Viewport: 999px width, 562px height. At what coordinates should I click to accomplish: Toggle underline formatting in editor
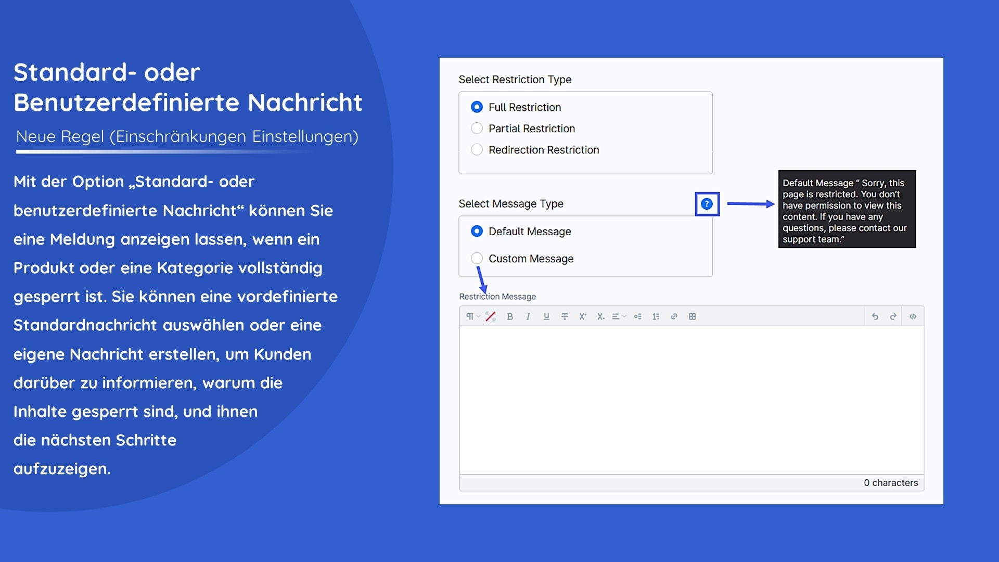pos(546,316)
